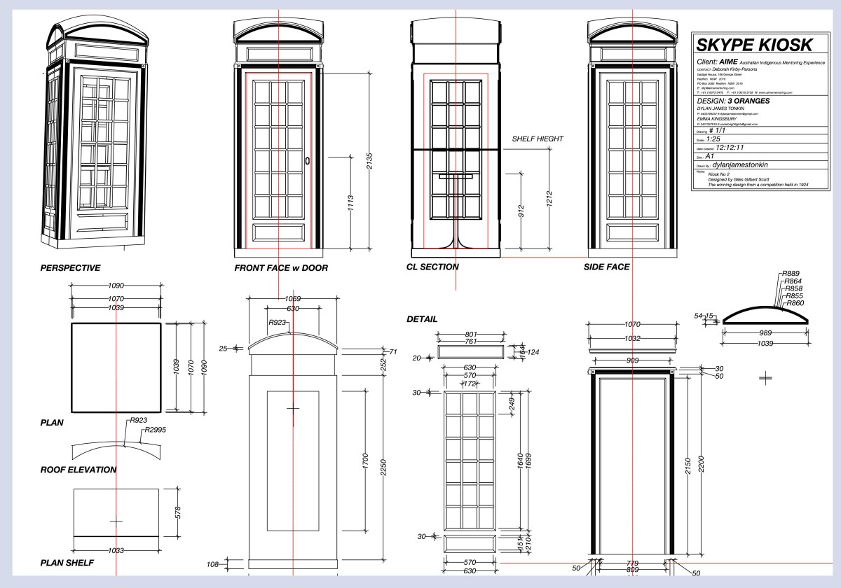
Task: Select the square plan outline drawing
Action: 116,367
